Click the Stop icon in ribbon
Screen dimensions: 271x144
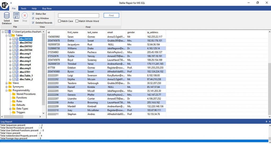point(25,16)
